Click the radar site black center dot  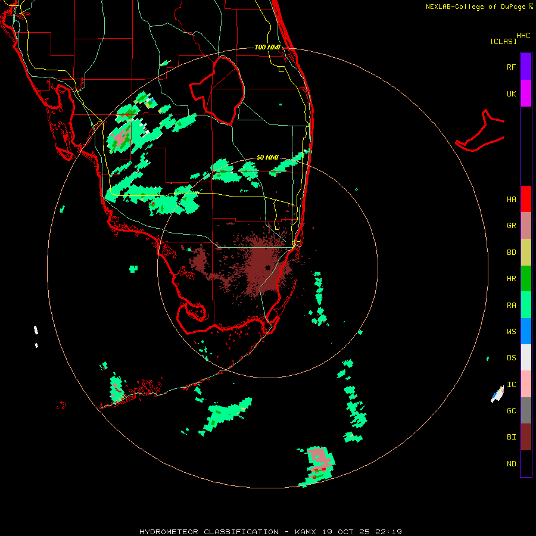tap(267, 267)
